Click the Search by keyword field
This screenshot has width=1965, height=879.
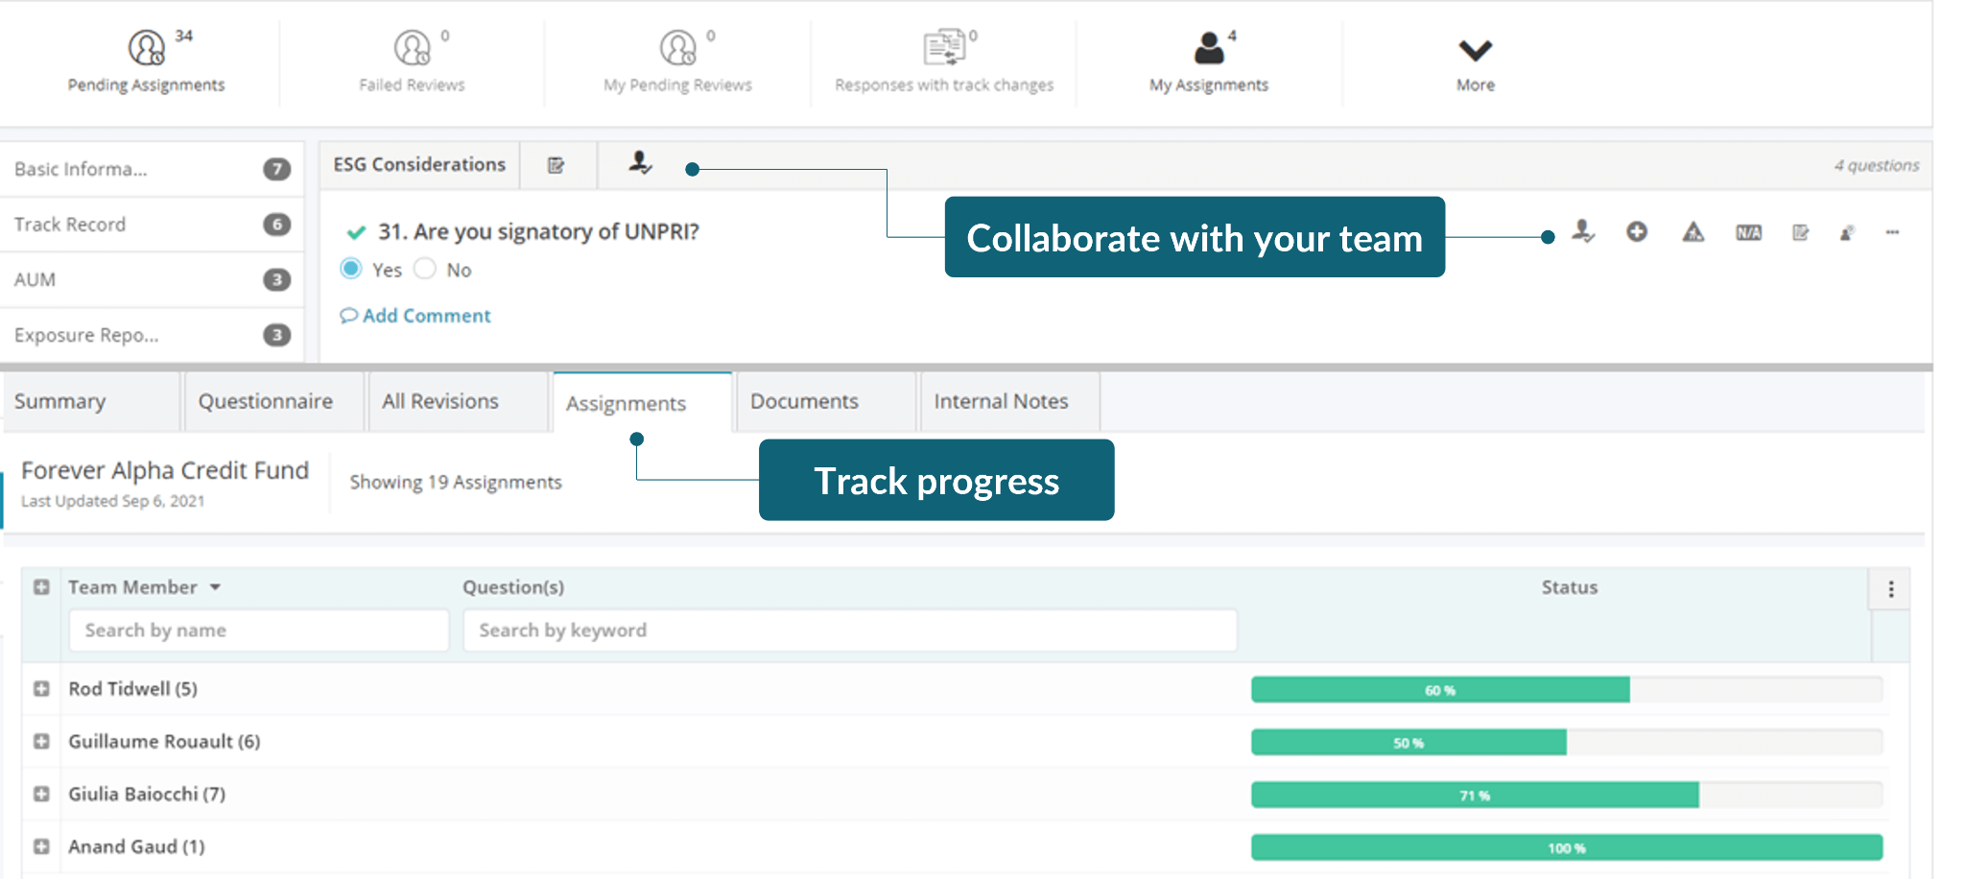tap(850, 630)
